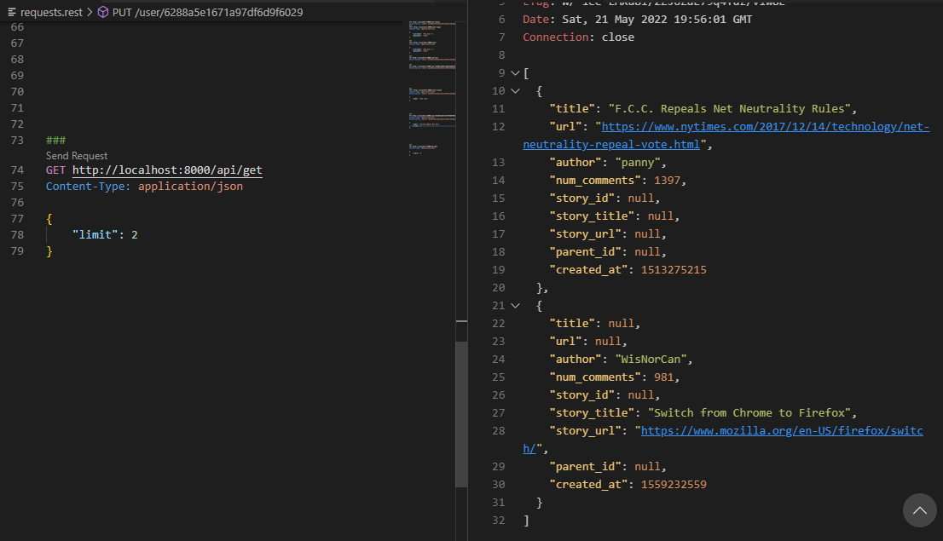Click the "story_url": null line 17
943x541 pixels.
click(607, 233)
